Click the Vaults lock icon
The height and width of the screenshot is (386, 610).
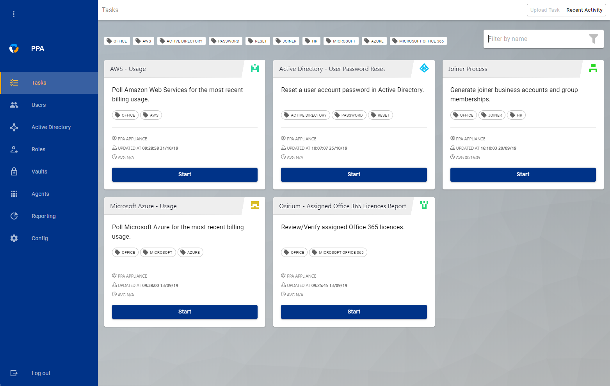pyautogui.click(x=14, y=172)
